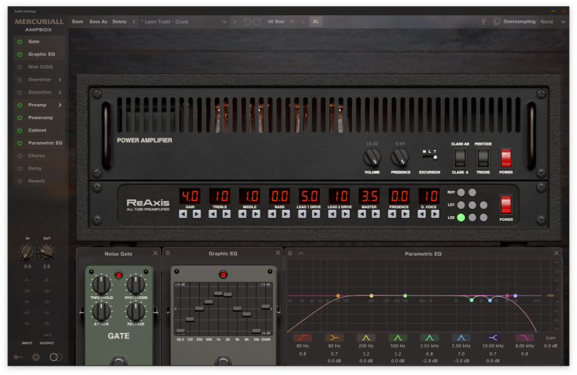This screenshot has width=577, height=375.
Task: Click the Delete preset button
Action: (x=120, y=22)
